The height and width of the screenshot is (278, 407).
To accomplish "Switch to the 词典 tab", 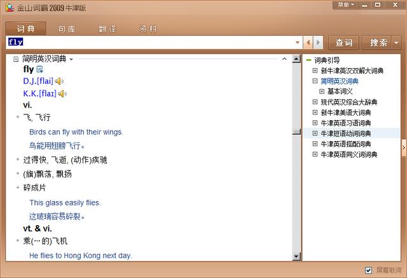I will click(x=25, y=29).
